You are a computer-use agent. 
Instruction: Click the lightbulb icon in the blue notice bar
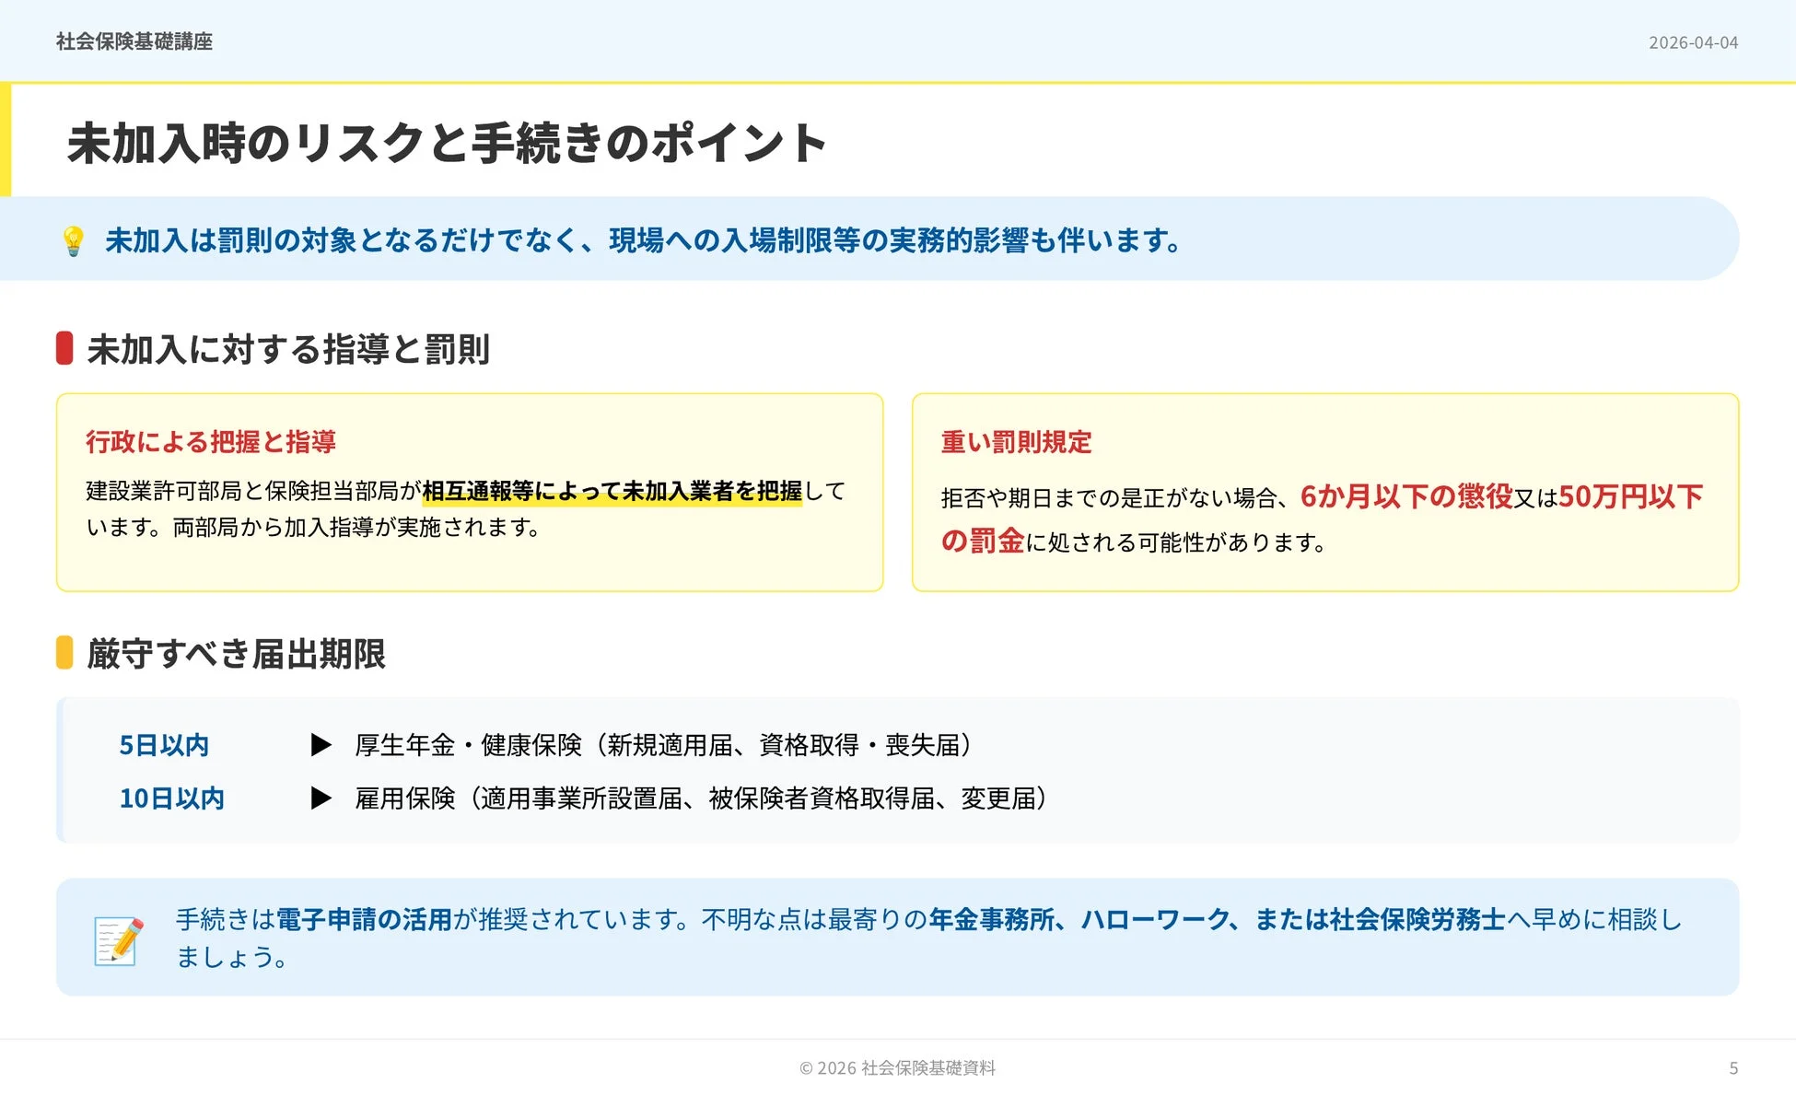pos(72,241)
